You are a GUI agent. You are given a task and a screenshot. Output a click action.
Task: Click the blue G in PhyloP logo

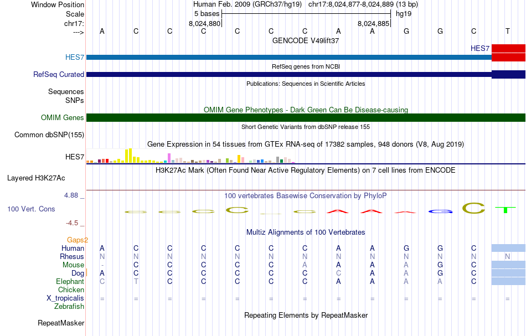click(441, 211)
